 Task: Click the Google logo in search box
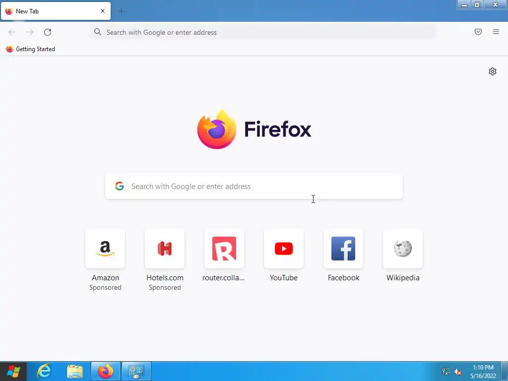point(120,186)
